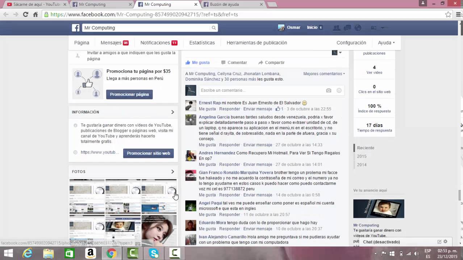Open Skype from taskbar
Image resolution: width=463 pixels, height=260 pixels.
tap(154, 253)
